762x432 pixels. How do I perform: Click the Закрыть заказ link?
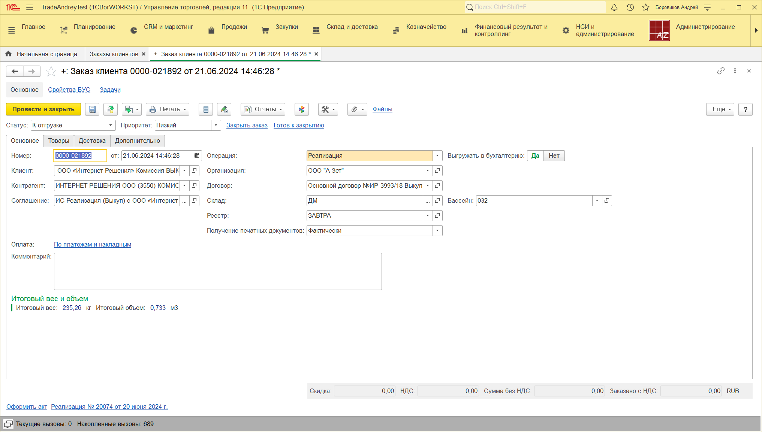coord(247,126)
